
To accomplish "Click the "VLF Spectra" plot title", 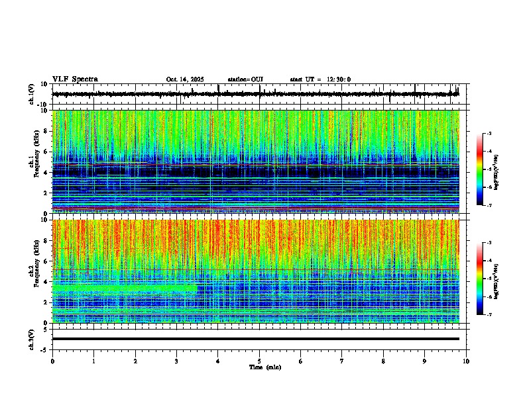I will click(75, 79).
